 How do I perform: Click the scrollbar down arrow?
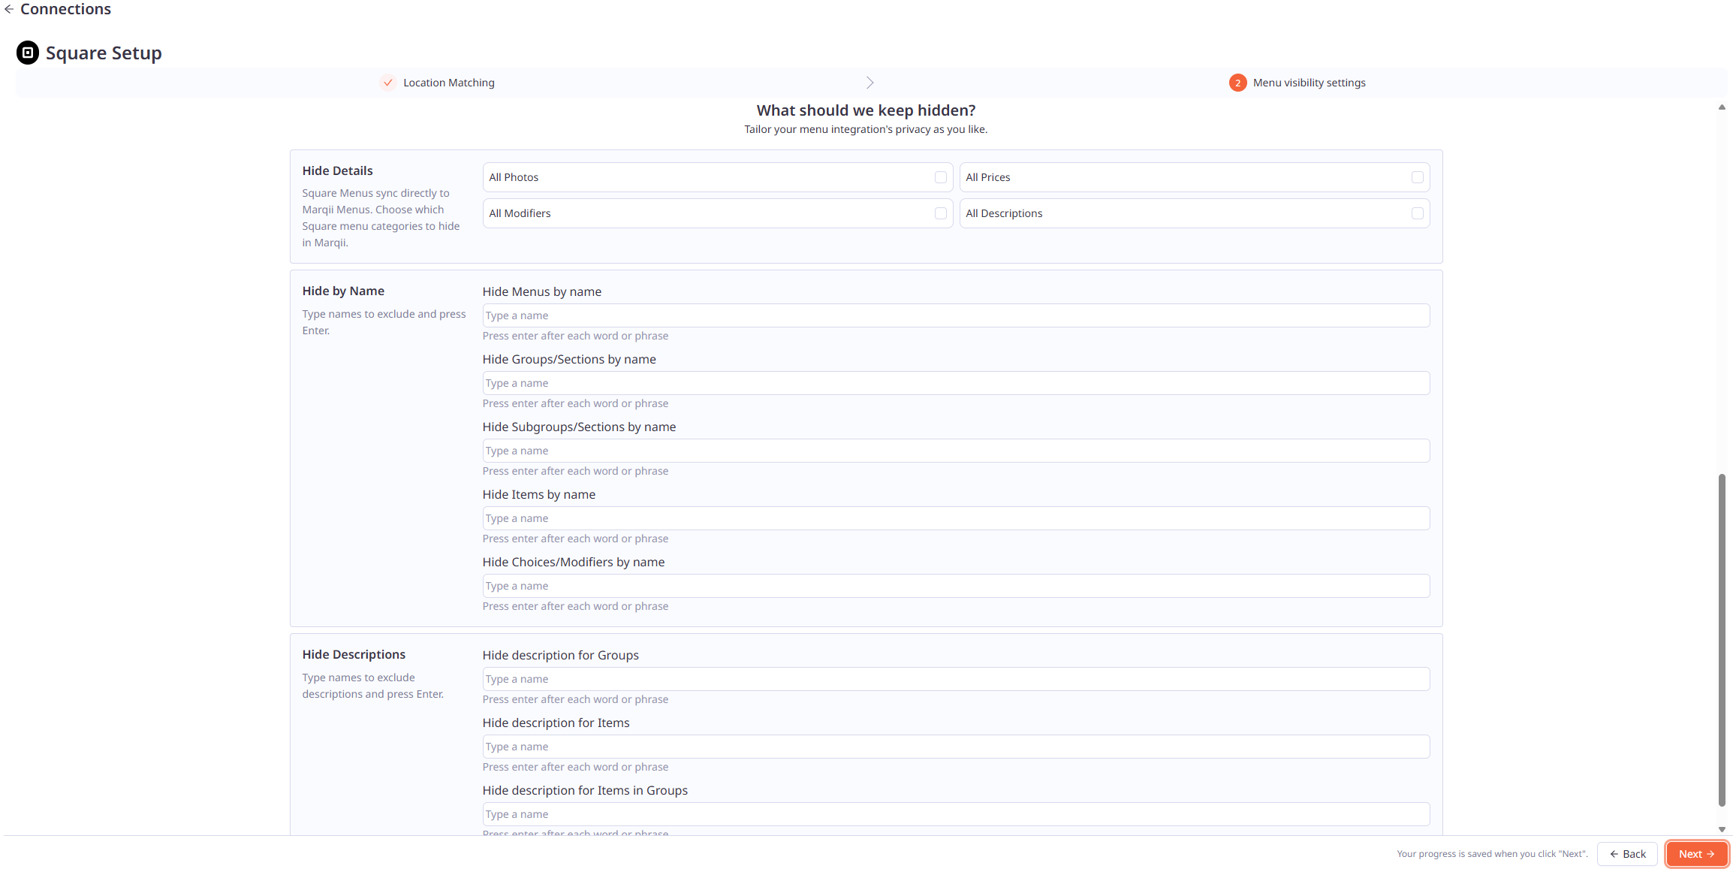coord(1722,829)
